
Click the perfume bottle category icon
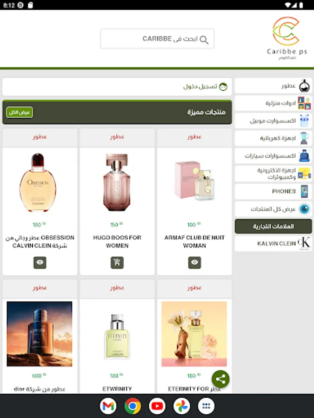(x=304, y=86)
